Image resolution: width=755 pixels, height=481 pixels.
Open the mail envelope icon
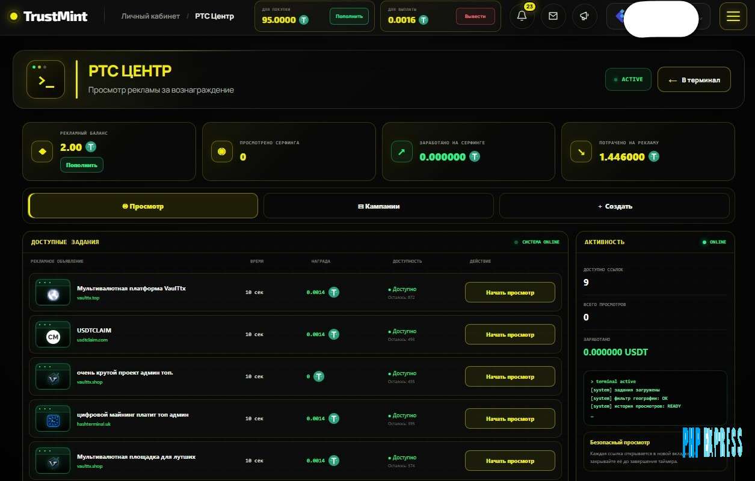click(553, 16)
